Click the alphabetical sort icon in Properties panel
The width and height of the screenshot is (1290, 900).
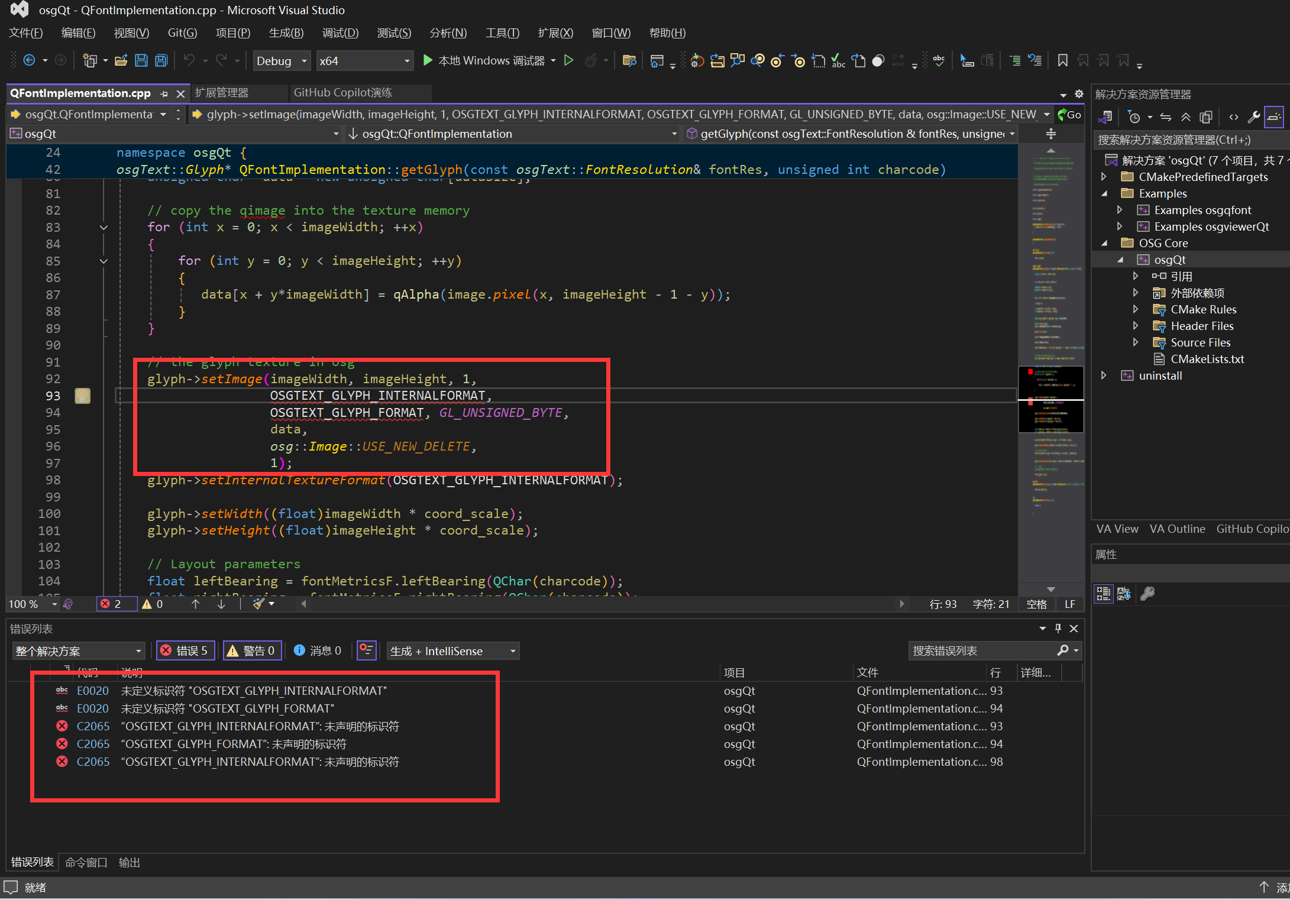[1124, 593]
